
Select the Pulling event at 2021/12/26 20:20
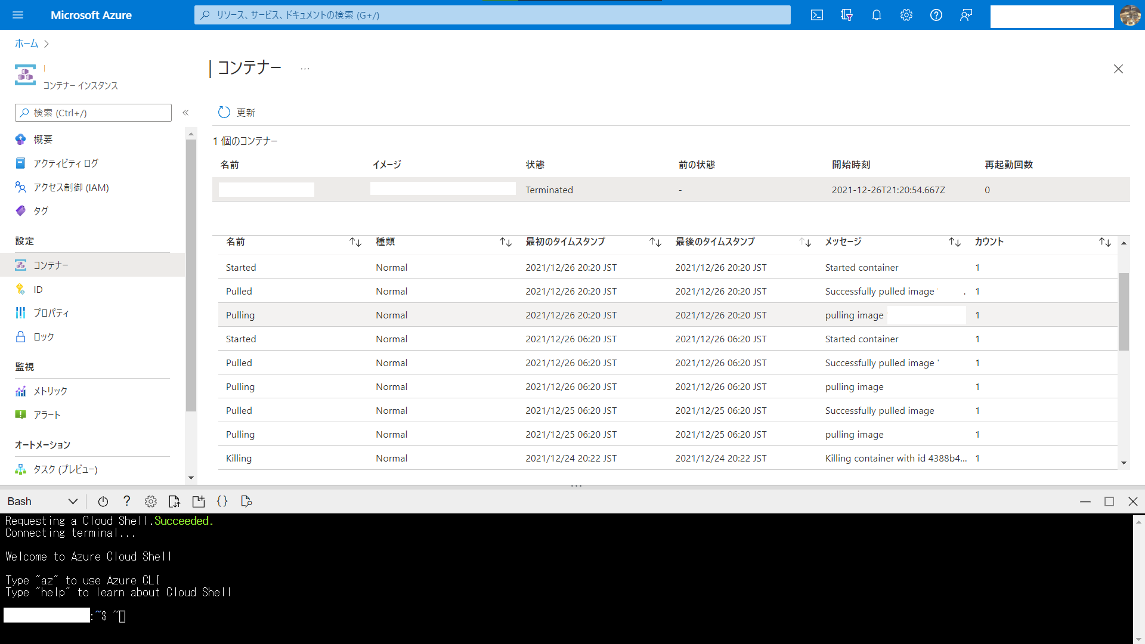(x=667, y=315)
